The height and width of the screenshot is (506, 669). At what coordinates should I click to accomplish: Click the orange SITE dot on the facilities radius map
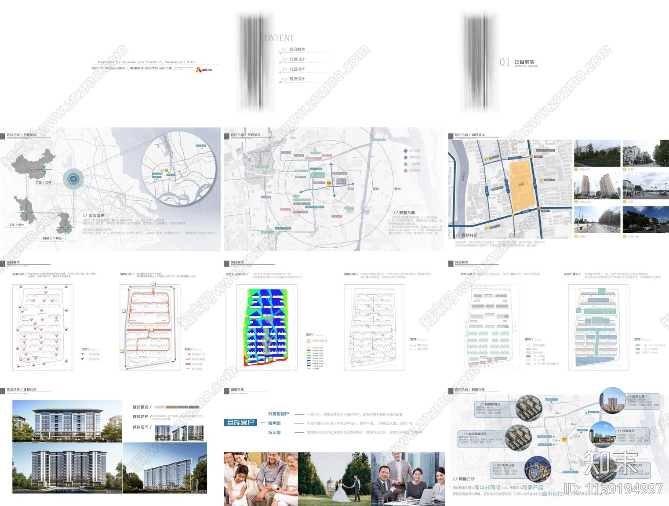329,183
